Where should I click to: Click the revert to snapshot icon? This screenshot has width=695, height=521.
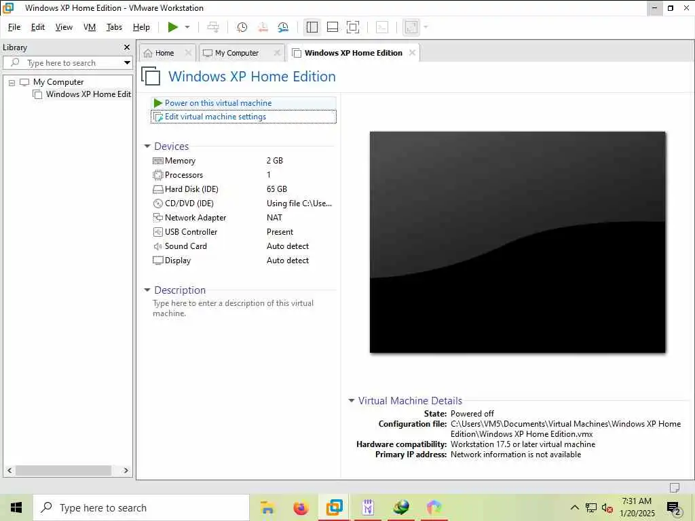(263, 27)
